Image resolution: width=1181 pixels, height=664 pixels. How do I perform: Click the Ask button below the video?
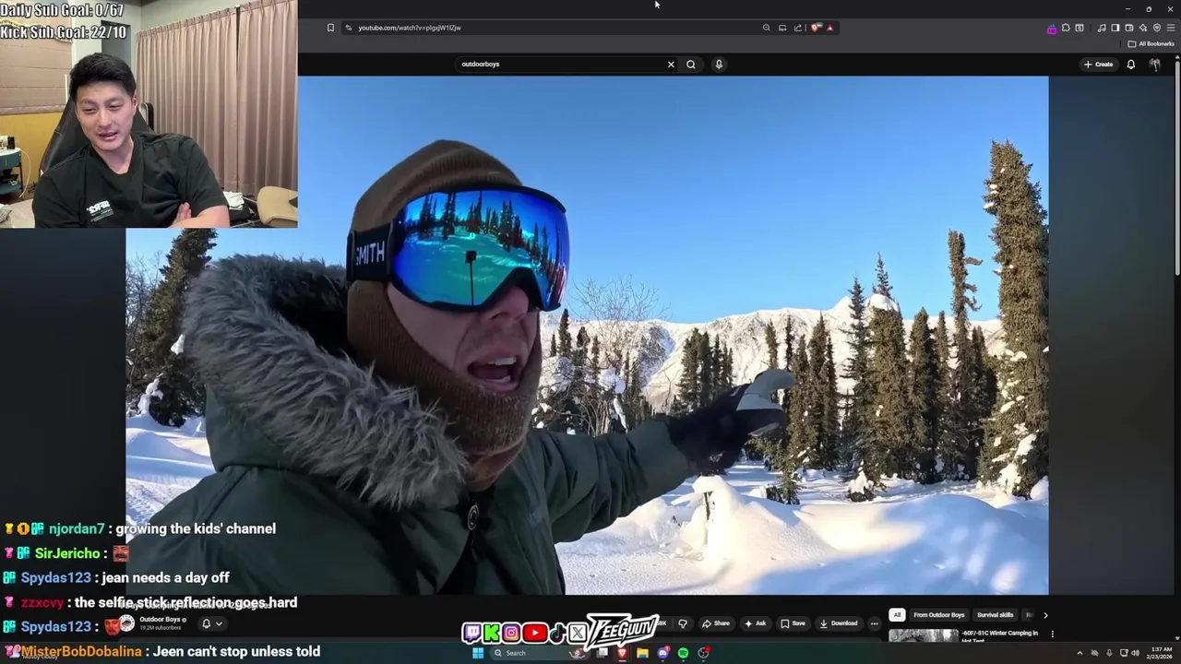(756, 623)
